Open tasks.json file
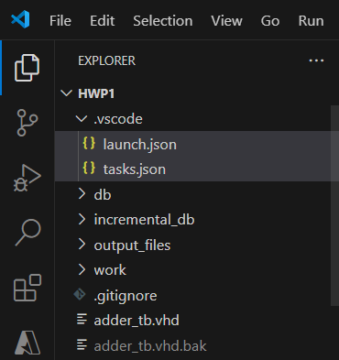 197,169
